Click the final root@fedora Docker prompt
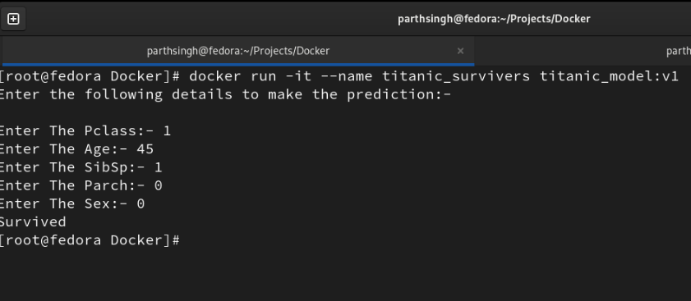This screenshot has height=301, width=691. click(x=90, y=240)
